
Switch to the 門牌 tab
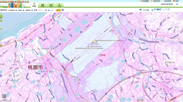pos(42,5)
